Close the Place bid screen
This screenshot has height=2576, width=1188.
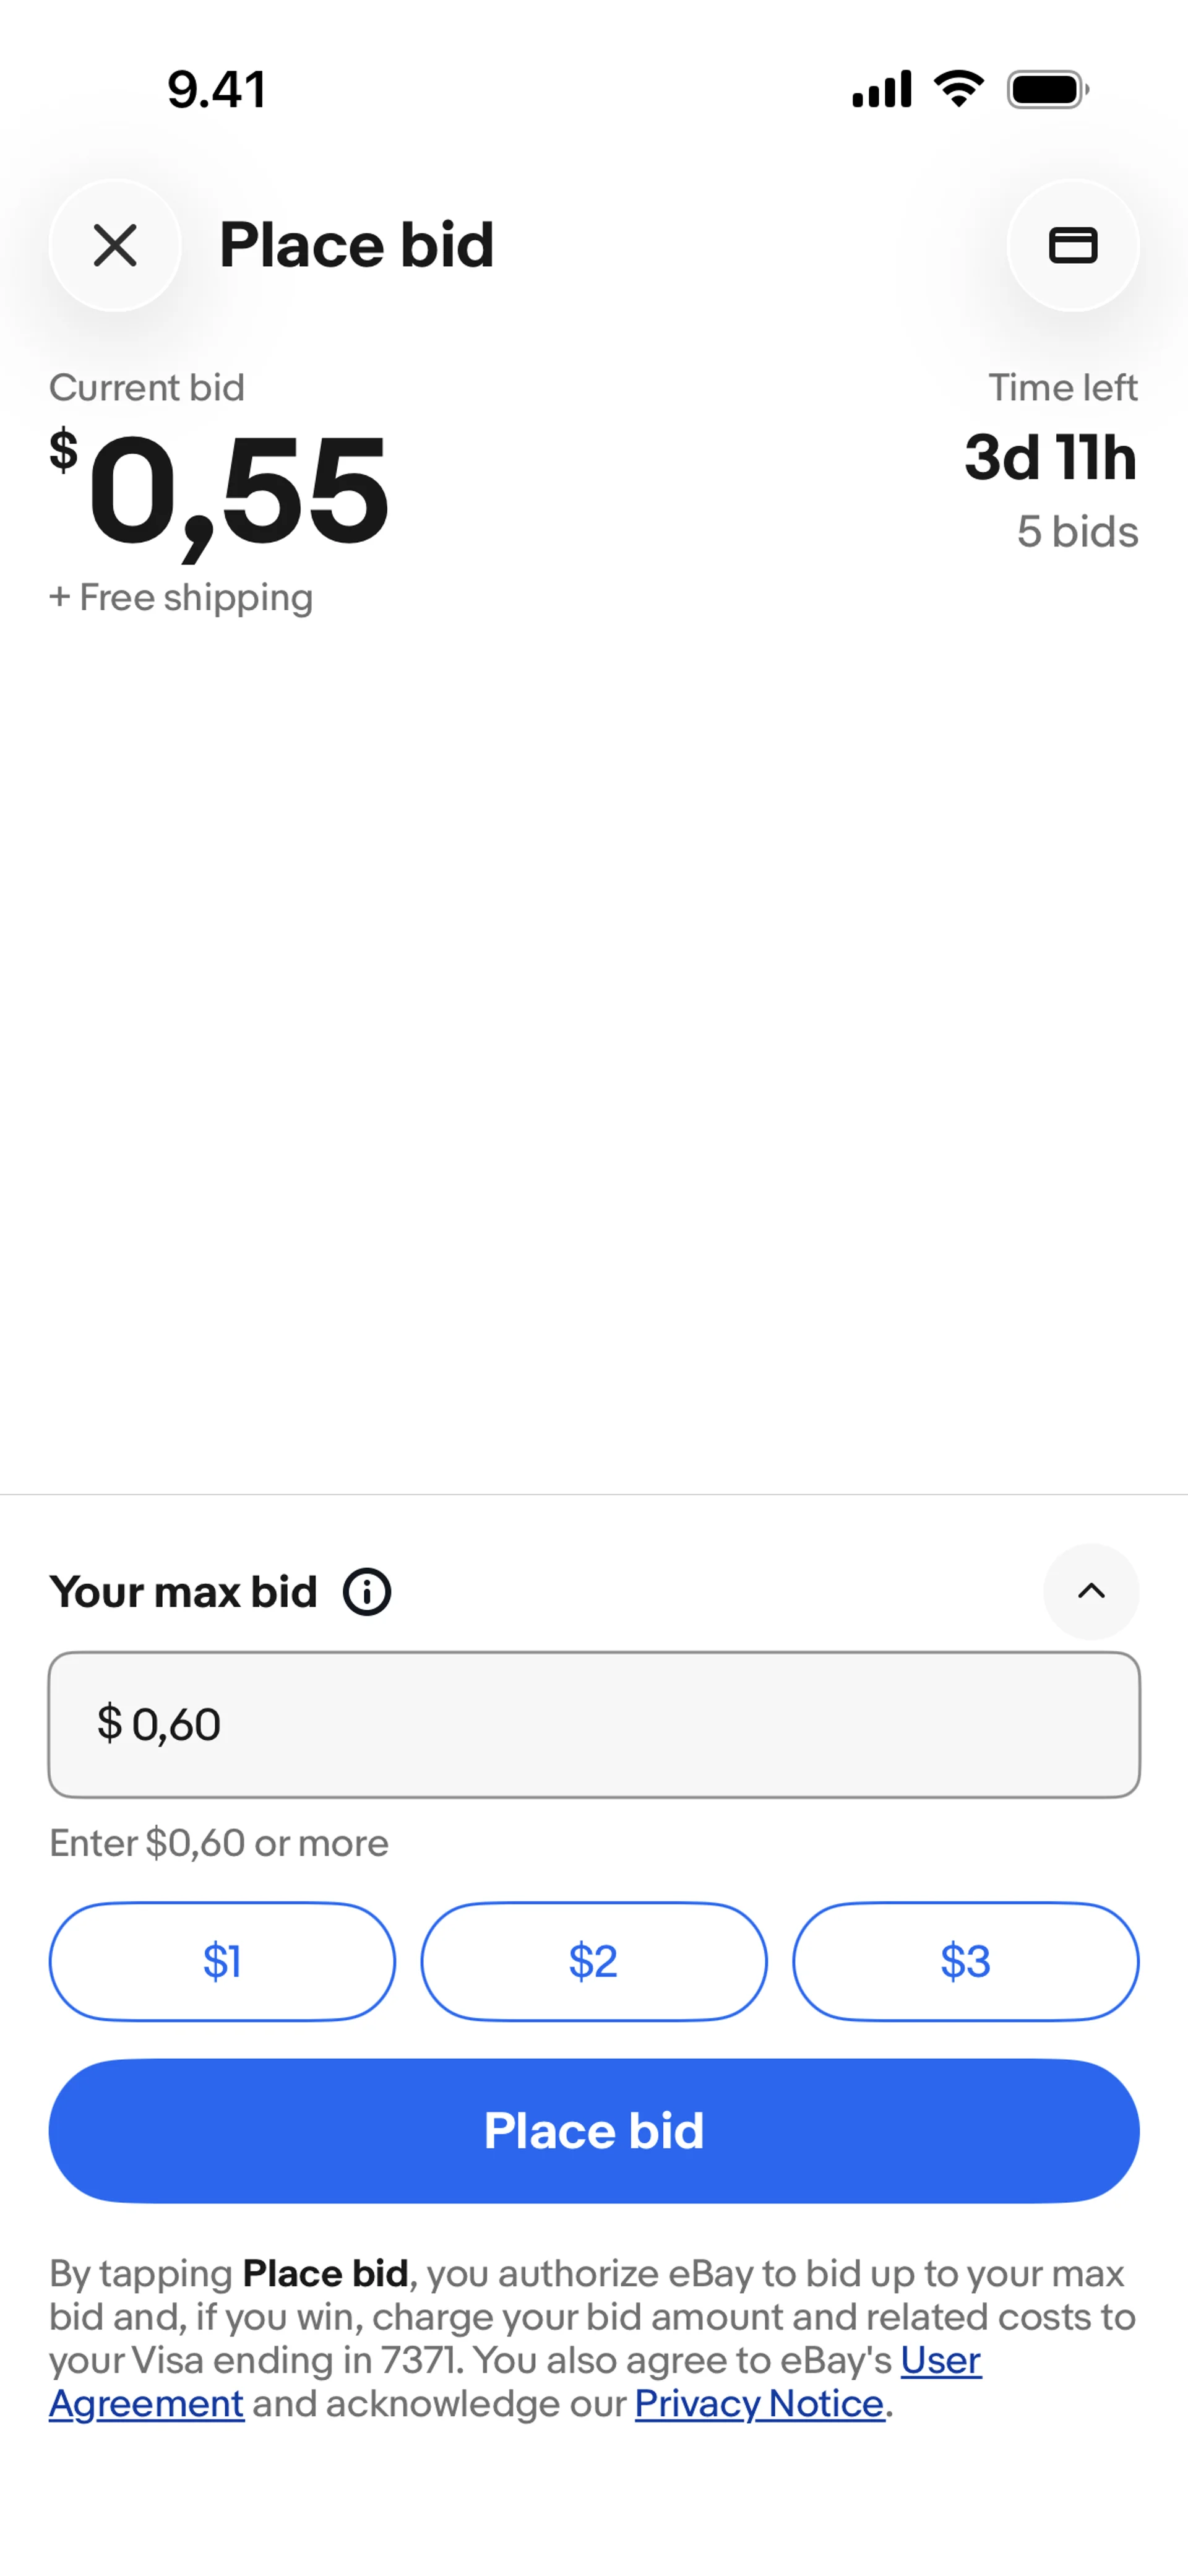pyautogui.click(x=115, y=245)
